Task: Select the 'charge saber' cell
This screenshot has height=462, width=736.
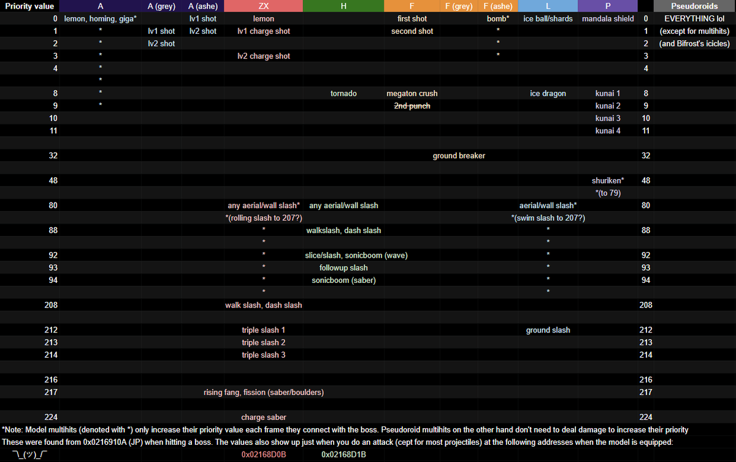Action: point(263,418)
